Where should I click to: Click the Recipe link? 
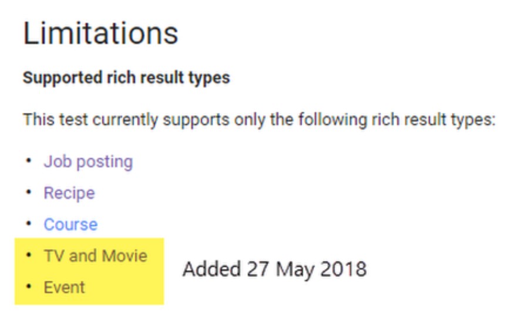click(x=69, y=193)
